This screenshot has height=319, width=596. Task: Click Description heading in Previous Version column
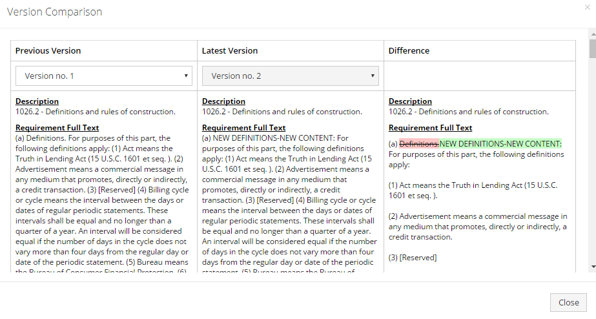click(37, 101)
